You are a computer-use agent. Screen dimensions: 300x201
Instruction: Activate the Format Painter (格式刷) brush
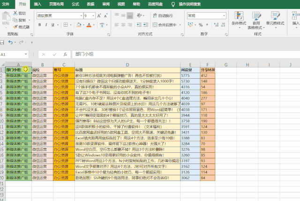15,27
